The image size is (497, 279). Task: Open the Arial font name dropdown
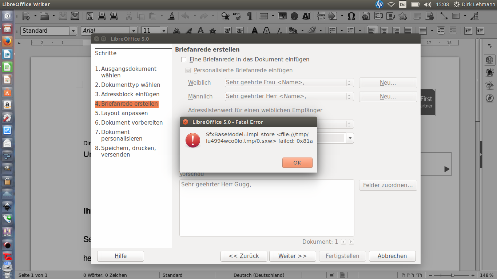[134, 31]
